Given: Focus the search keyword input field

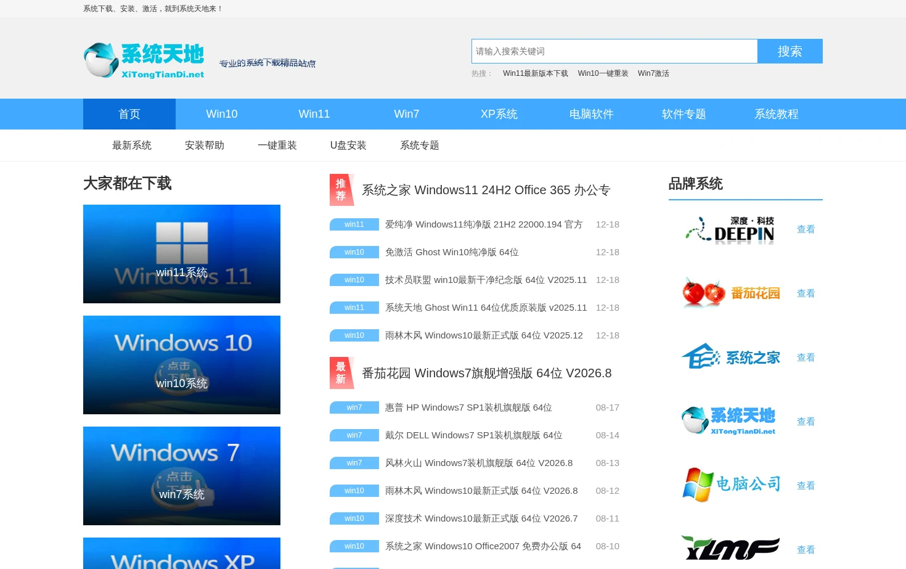Looking at the screenshot, I should click(614, 51).
